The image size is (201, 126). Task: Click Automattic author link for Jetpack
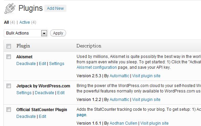119,100
